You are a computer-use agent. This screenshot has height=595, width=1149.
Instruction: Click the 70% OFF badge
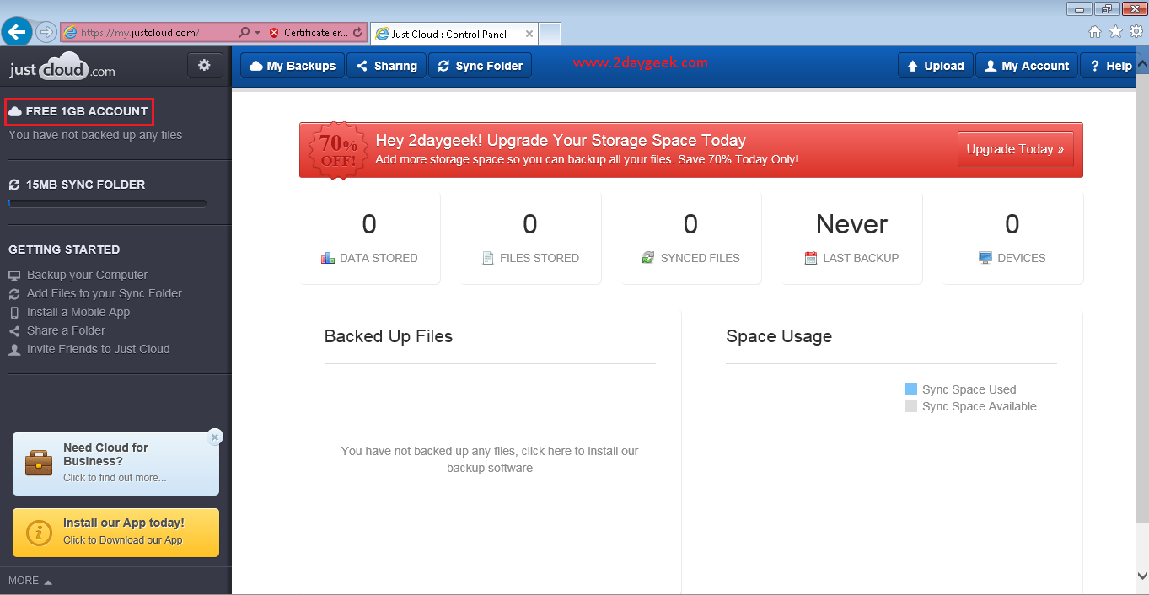click(337, 150)
